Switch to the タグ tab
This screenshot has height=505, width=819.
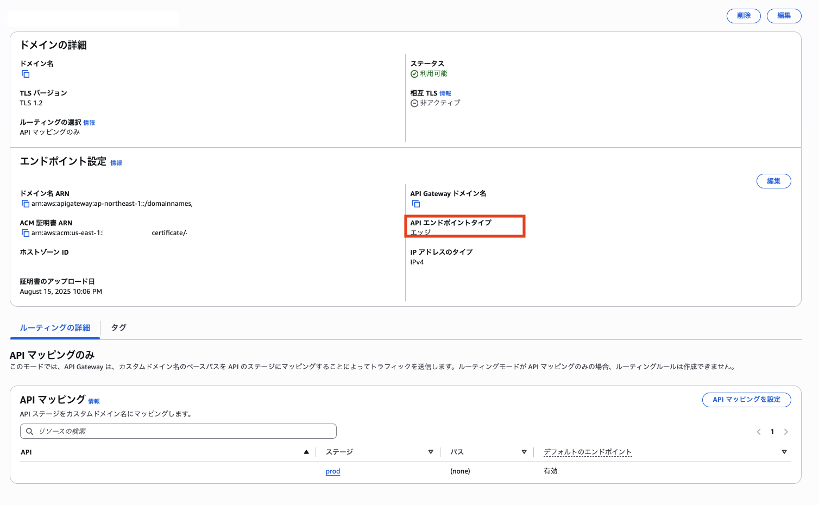point(118,328)
